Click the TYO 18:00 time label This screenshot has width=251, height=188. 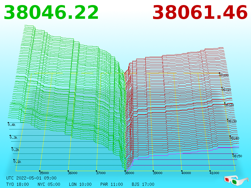(18, 184)
